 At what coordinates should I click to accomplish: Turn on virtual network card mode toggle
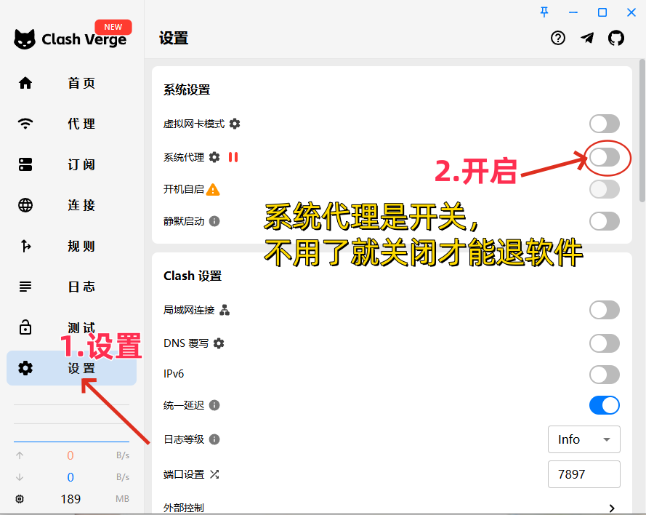[x=605, y=124]
